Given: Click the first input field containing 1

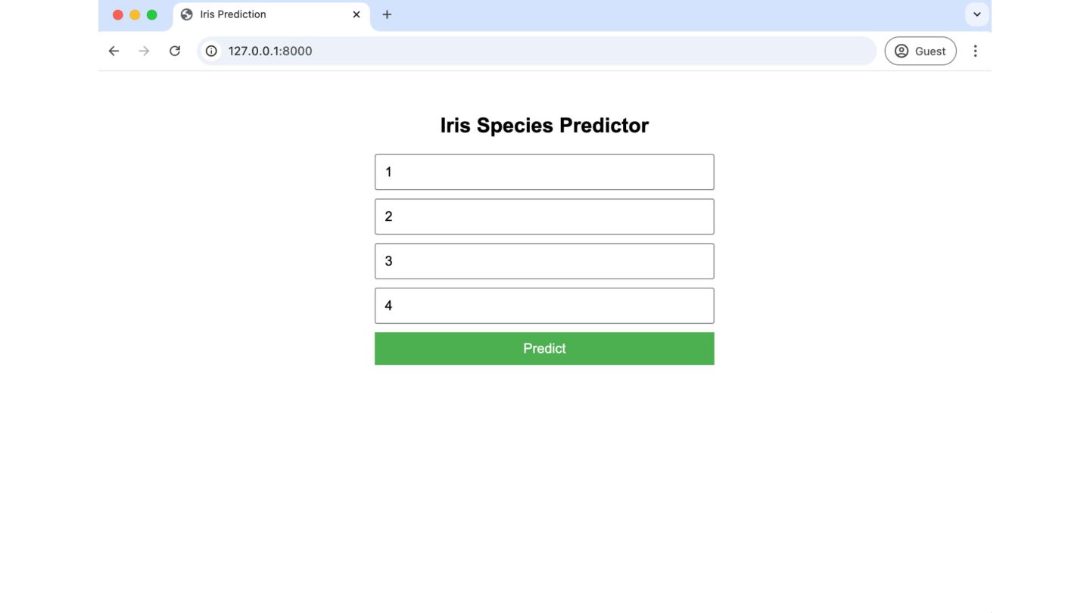Looking at the screenshot, I should click(544, 172).
